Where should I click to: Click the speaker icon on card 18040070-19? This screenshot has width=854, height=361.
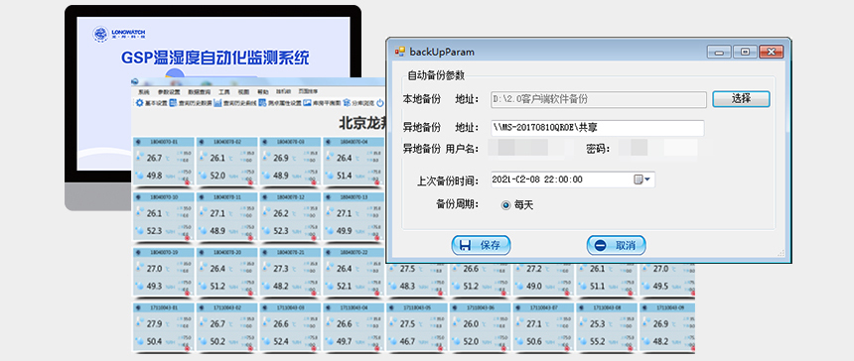click(137, 252)
